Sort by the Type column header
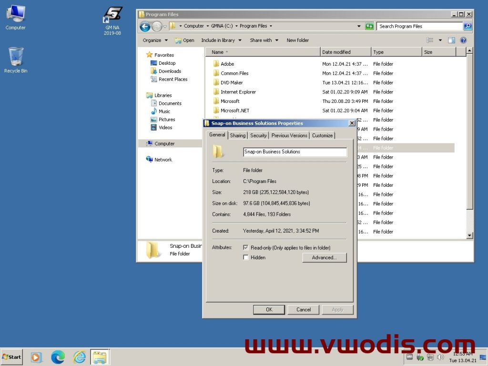 396,52
